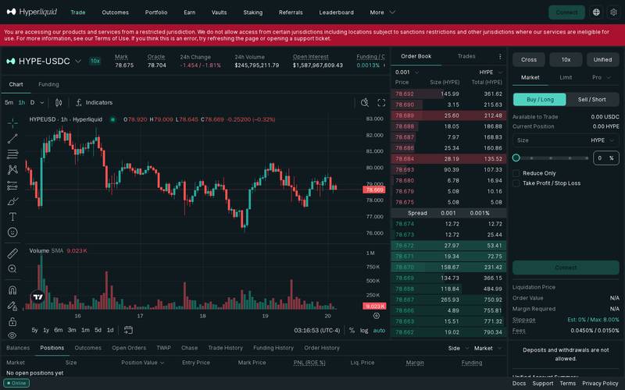This screenshot has width=625, height=390.
Task: Open the Indicators menu
Action: [x=94, y=103]
